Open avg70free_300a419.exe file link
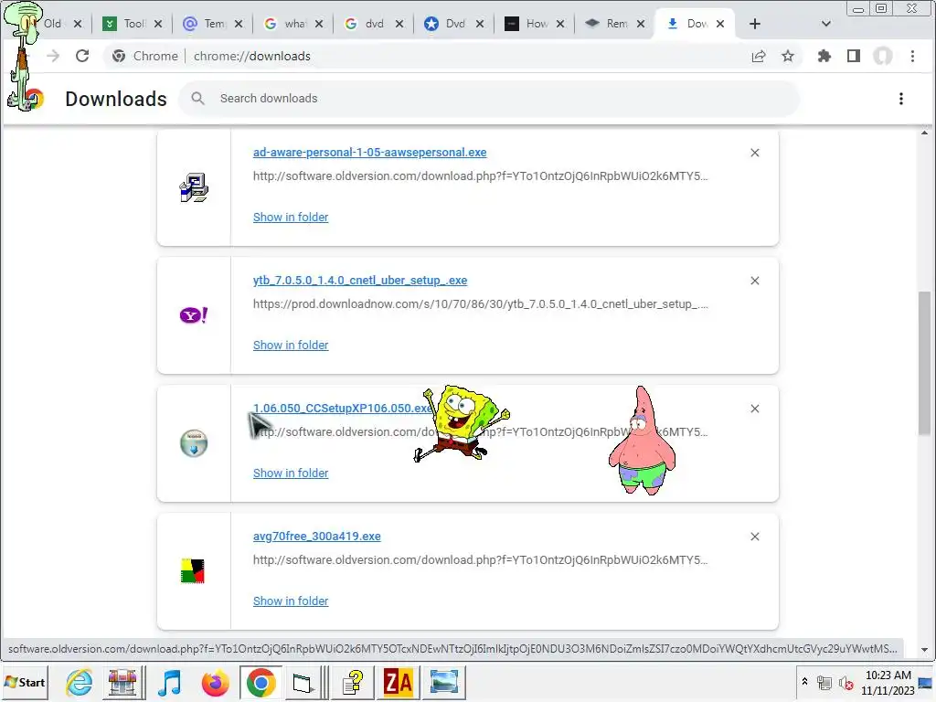The width and height of the screenshot is (936, 702). click(x=317, y=537)
